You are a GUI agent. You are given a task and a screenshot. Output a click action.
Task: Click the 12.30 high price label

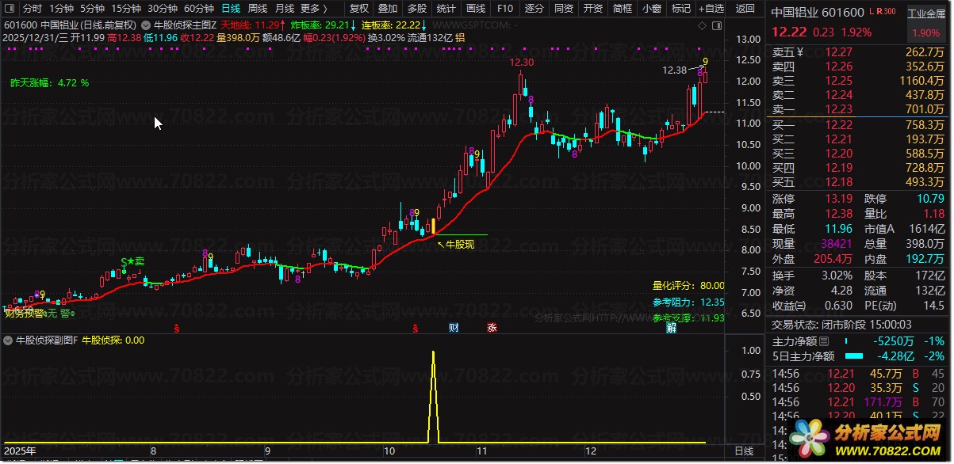pyautogui.click(x=521, y=63)
